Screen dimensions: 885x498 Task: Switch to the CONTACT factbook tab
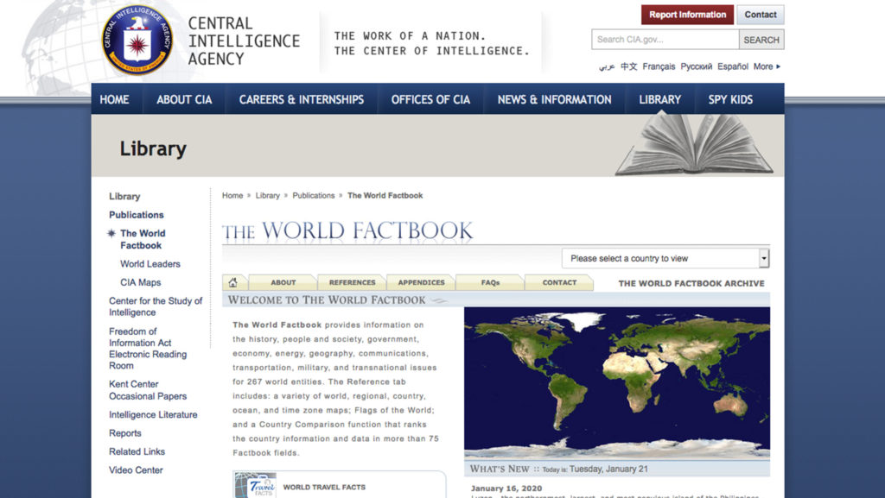(x=559, y=282)
